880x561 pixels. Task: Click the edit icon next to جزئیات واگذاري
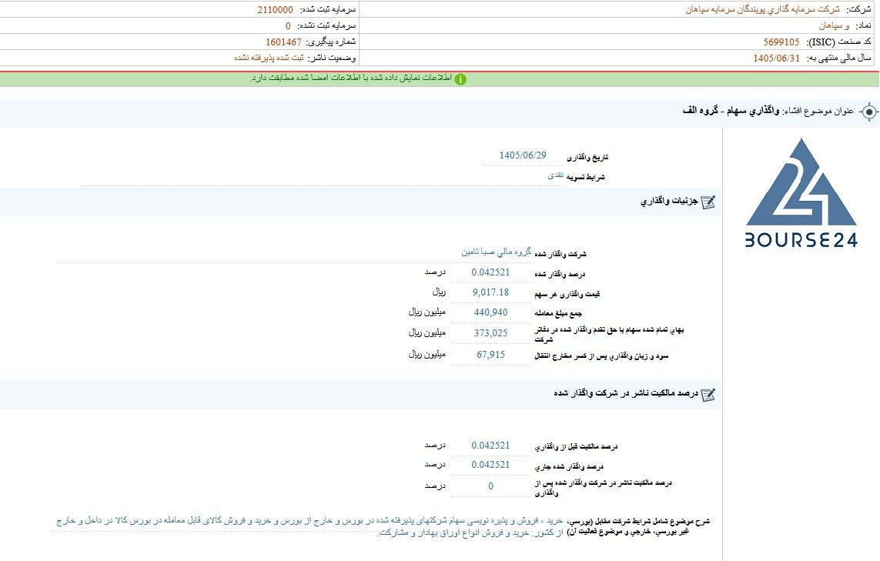coord(708,202)
